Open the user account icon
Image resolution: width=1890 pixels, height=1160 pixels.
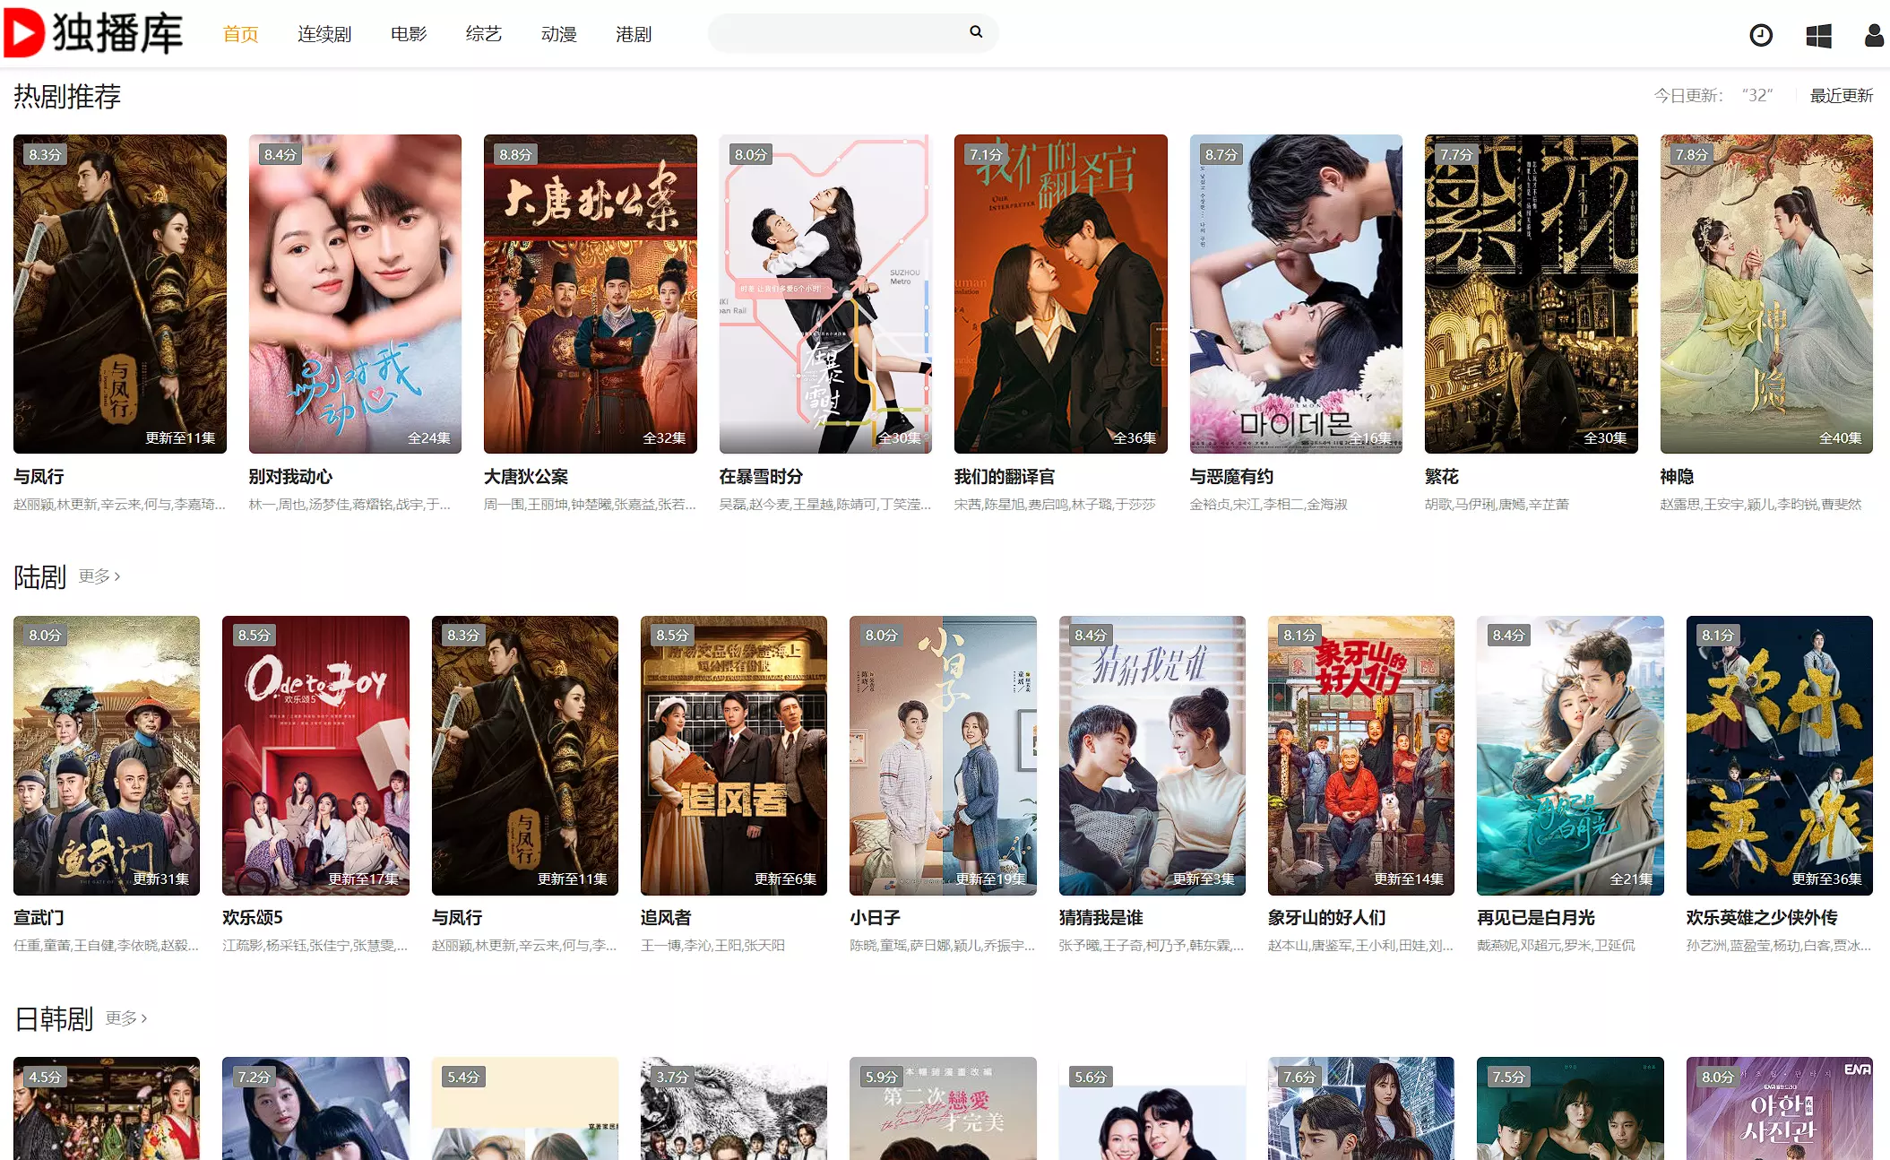click(1873, 35)
